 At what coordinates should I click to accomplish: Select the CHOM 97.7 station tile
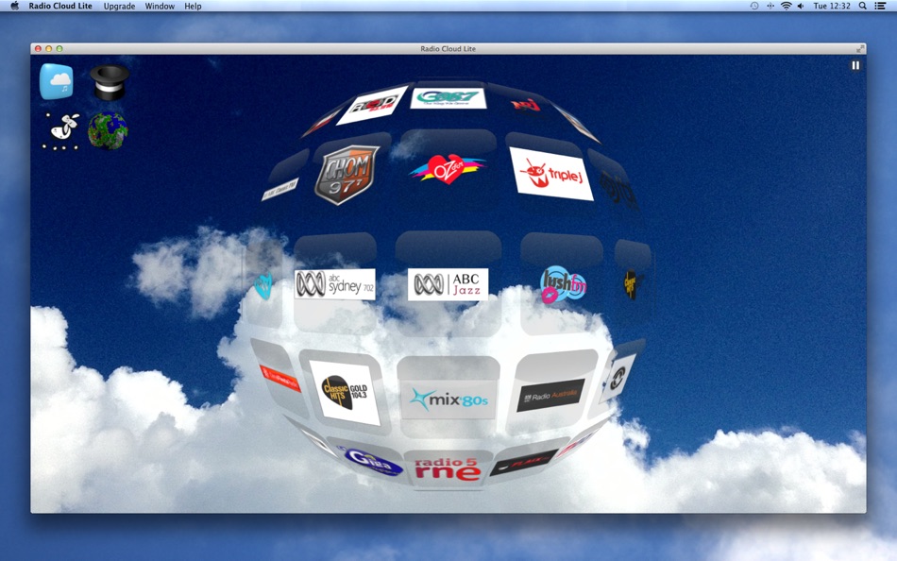coord(347,174)
